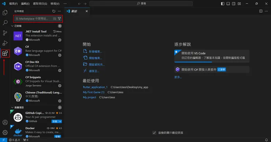Select the Docker extension entry
This screenshot has height=142, width=271.
37,132
